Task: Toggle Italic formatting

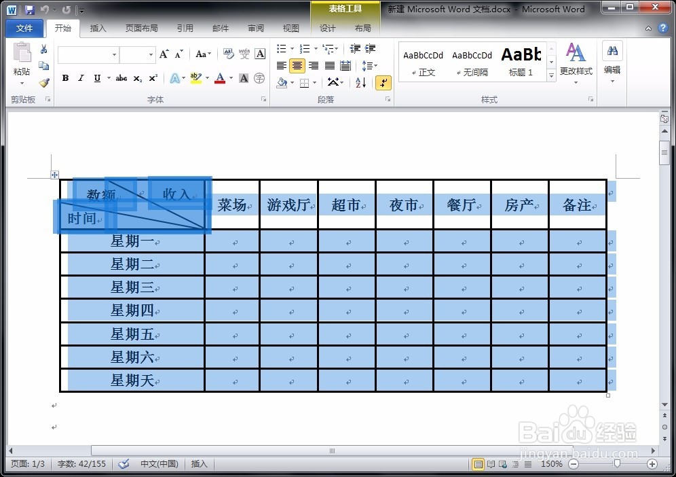Action: (x=81, y=78)
